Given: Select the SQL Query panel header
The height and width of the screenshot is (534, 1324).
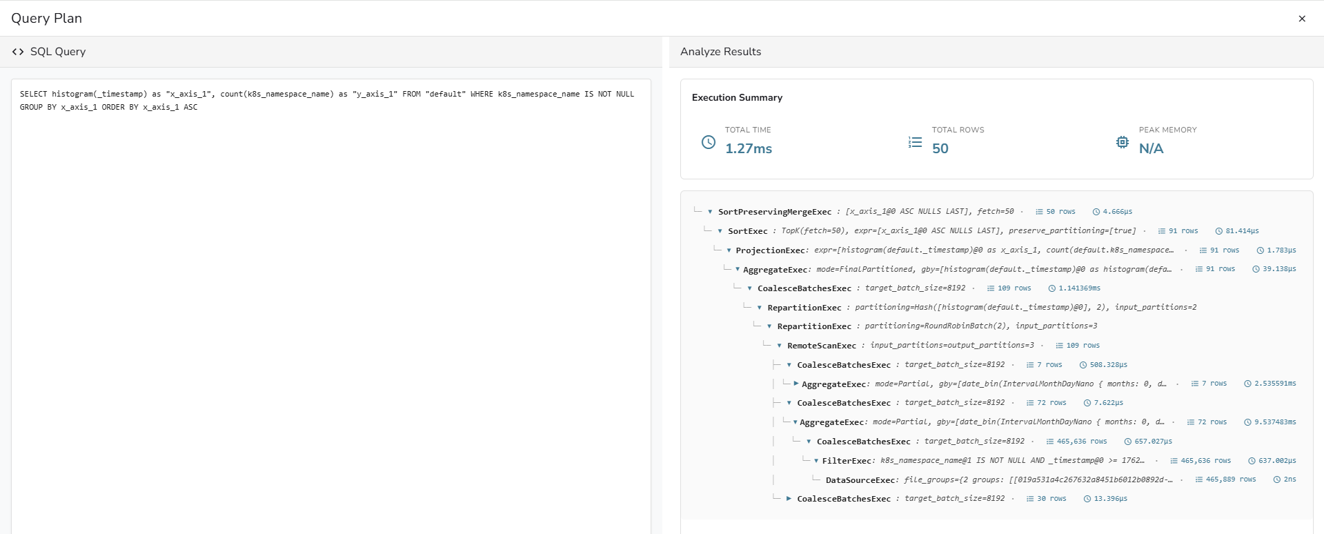Looking at the screenshot, I should 58,52.
